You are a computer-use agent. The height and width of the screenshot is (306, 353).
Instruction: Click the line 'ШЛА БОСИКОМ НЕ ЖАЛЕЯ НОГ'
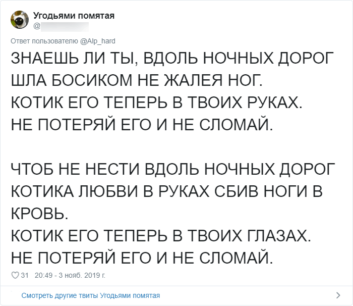[x=137, y=80]
